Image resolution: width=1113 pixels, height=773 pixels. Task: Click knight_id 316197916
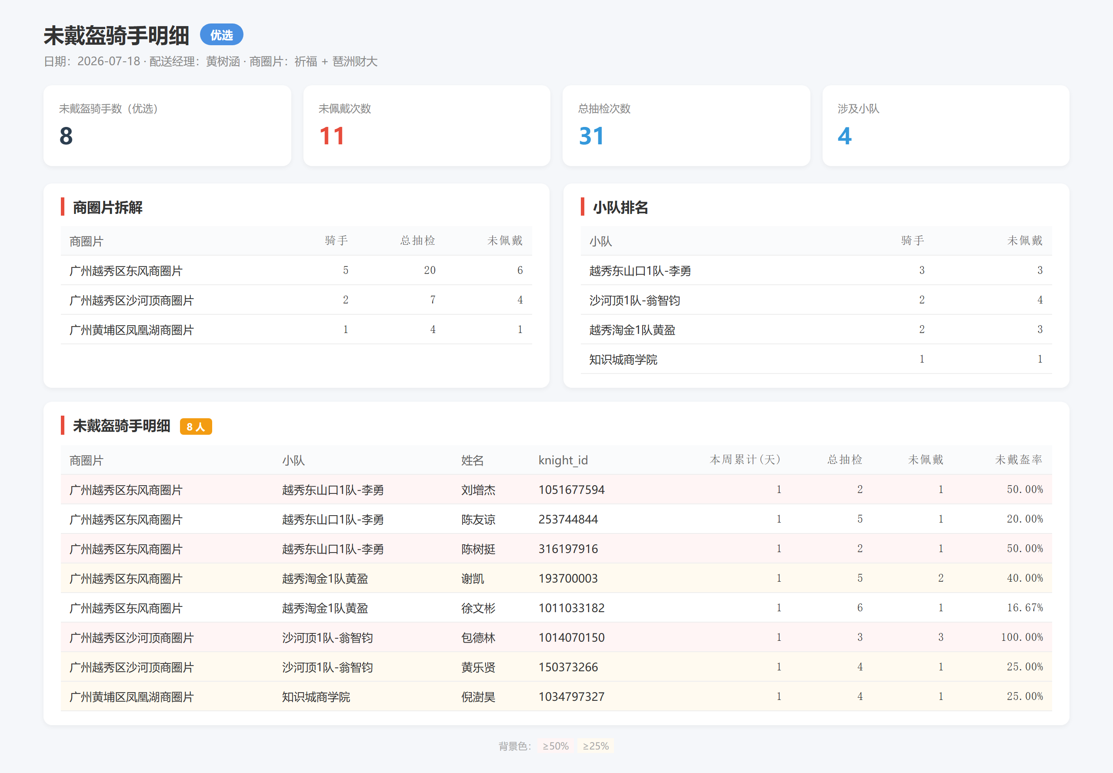point(568,549)
